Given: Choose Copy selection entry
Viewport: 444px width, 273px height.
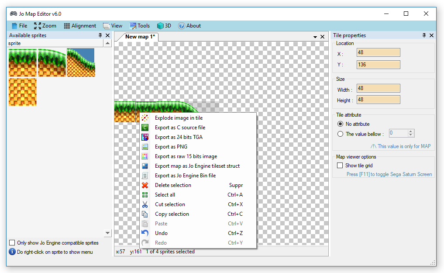Looking at the screenshot, I should [198, 214].
